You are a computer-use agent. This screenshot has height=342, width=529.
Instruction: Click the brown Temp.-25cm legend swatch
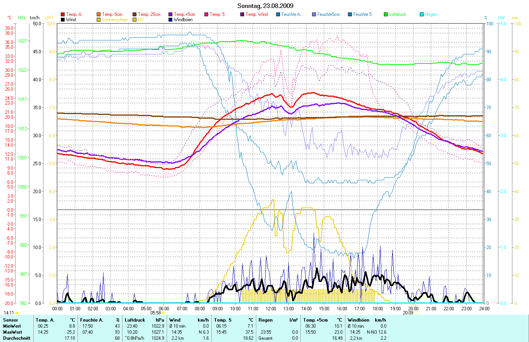[135, 14]
